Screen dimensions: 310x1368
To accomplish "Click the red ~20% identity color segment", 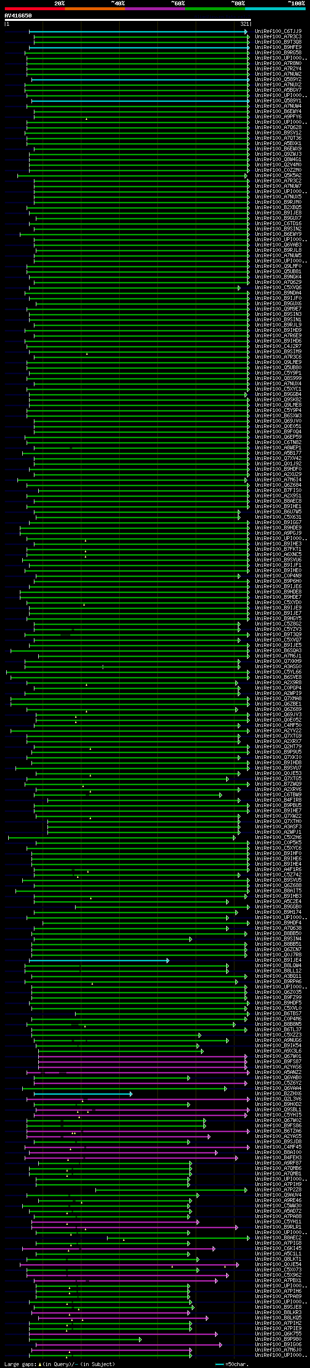I will pyautogui.click(x=34, y=9).
